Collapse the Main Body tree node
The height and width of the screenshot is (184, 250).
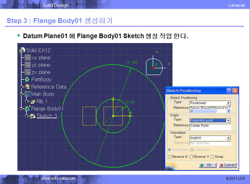[x=21, y=94]
